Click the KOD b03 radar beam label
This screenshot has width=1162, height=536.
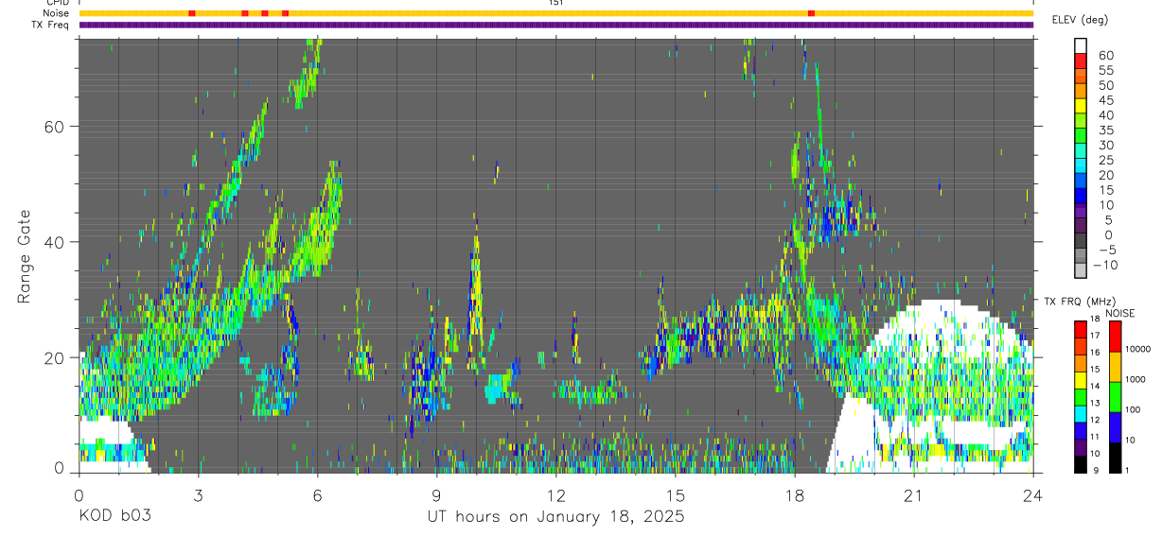[114, 517]
